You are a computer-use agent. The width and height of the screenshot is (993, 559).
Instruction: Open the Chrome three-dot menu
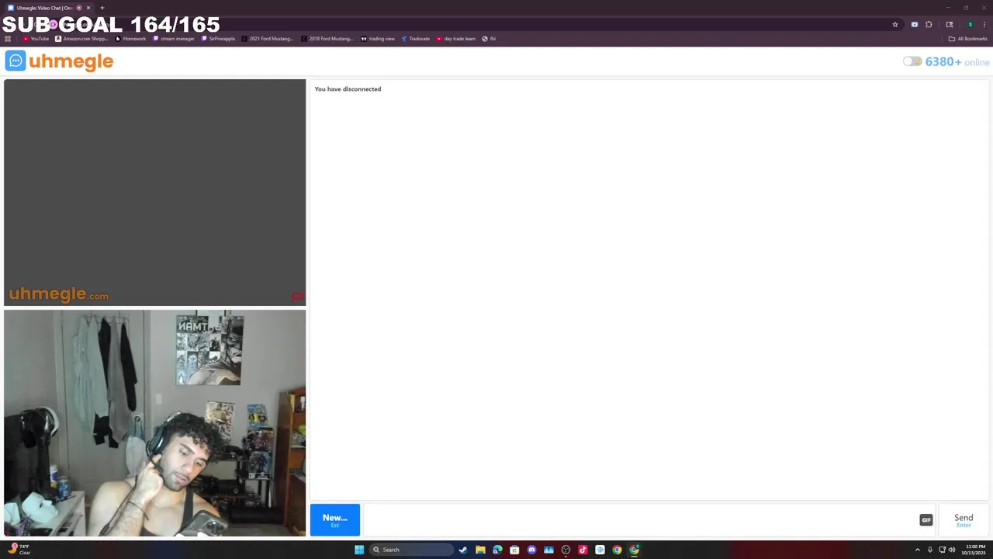(x=984, y=25)
